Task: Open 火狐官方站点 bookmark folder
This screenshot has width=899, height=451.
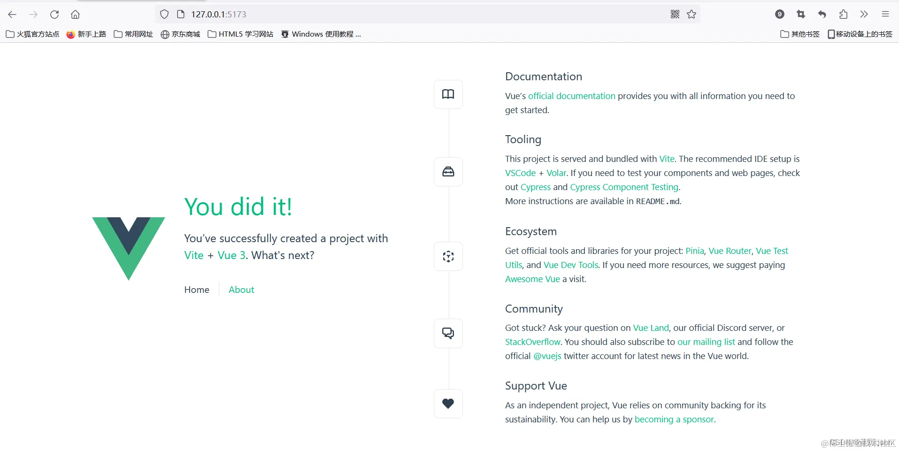Action: coord(33,34)
